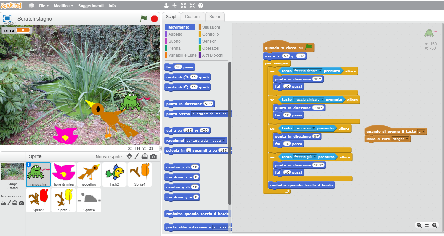Screen dimensions: 444x236
Task: Switch stage to full screen mode
Action: pyautogui.click(x=7, y=18)
